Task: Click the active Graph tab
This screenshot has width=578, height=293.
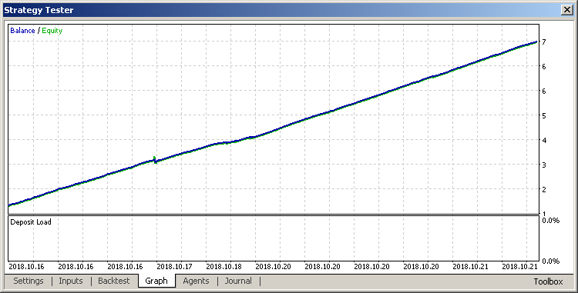Action: pyautogui.click(x=156, y=281)
